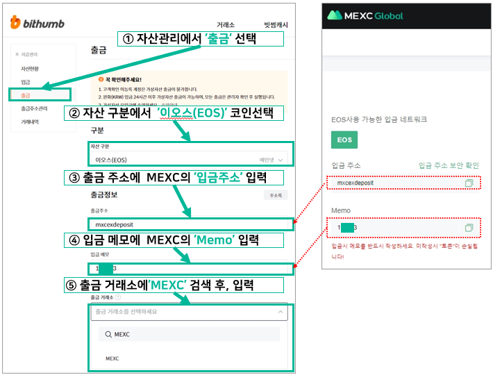The width and height of the screenshot is (493, 375).
Task: Click the 입금 메모 input field
Action: 190,268
